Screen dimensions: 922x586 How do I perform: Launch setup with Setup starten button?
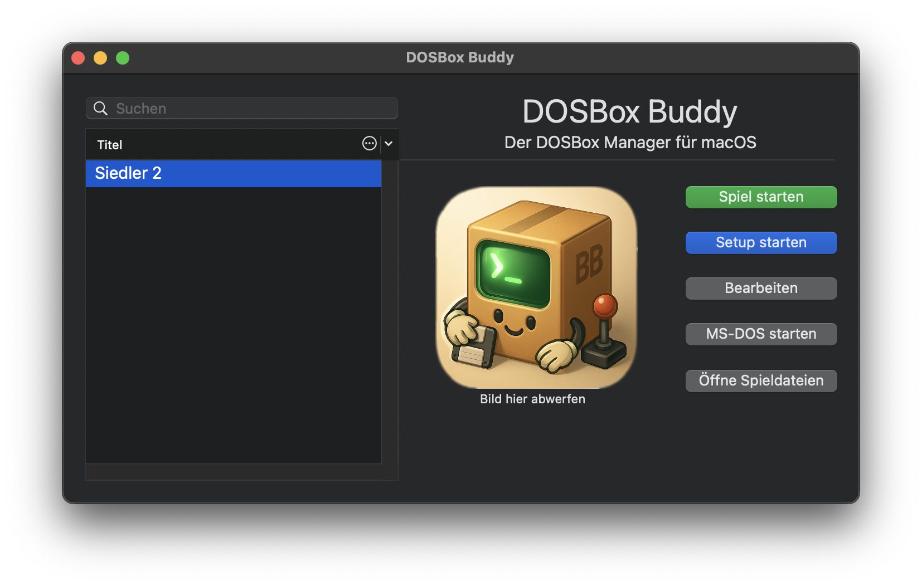(760, 243)
